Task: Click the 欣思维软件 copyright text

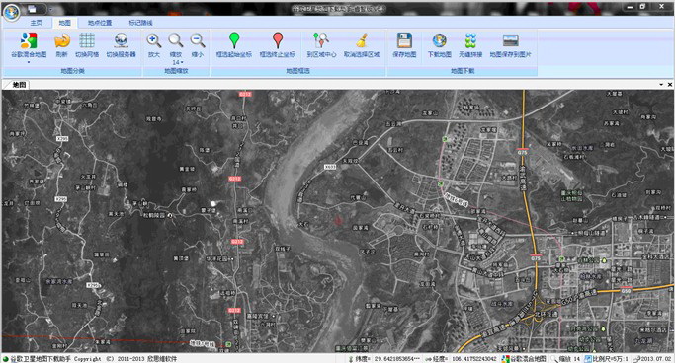Action: click(162, 359)
